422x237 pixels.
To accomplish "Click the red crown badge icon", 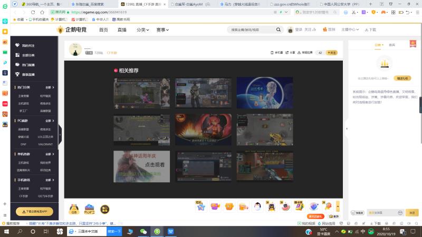I will tap(413, 44).
